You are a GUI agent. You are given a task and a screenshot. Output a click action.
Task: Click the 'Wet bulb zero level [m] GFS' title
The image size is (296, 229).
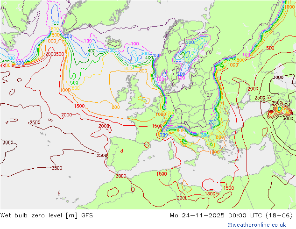tap(47, 215)
